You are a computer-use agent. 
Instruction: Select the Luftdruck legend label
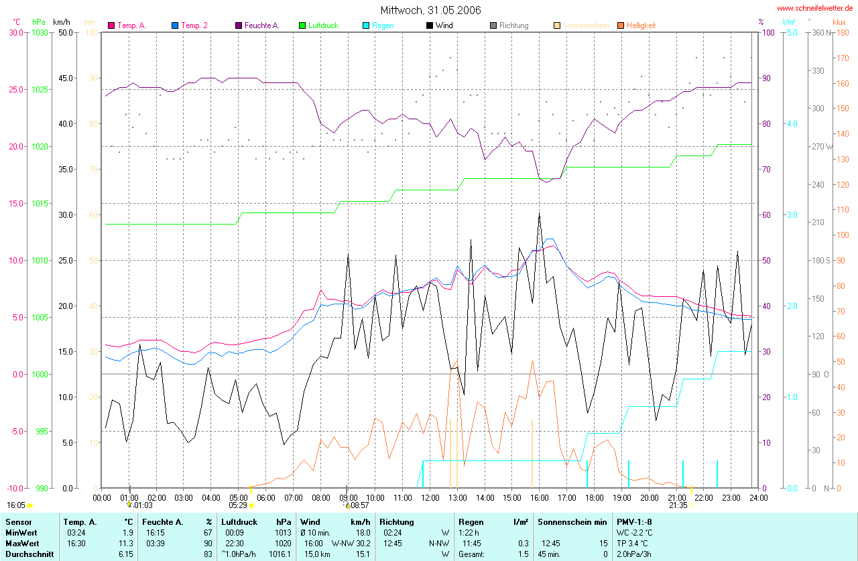[323, 25]
